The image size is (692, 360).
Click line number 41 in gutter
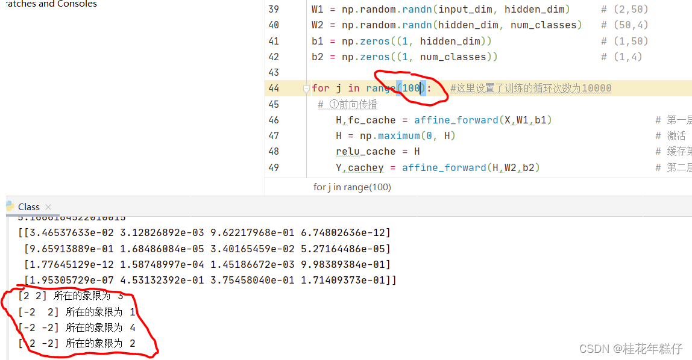pyautogui.click(x=274, y=42)
